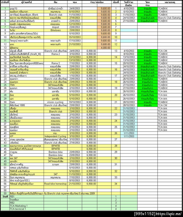Screen dimensions: 183x217
Task: Select row number '59' cell
Action: pos(5,193)
